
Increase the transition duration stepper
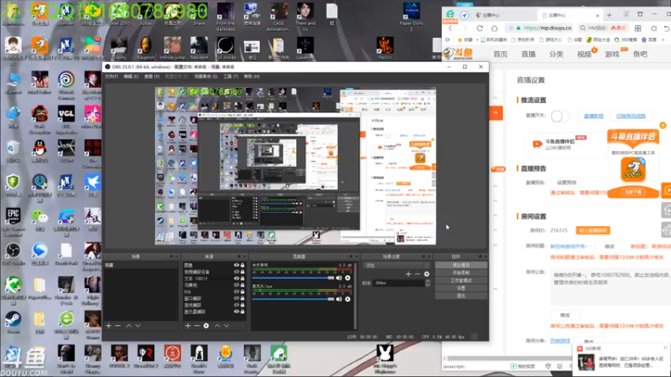point(427,281)
